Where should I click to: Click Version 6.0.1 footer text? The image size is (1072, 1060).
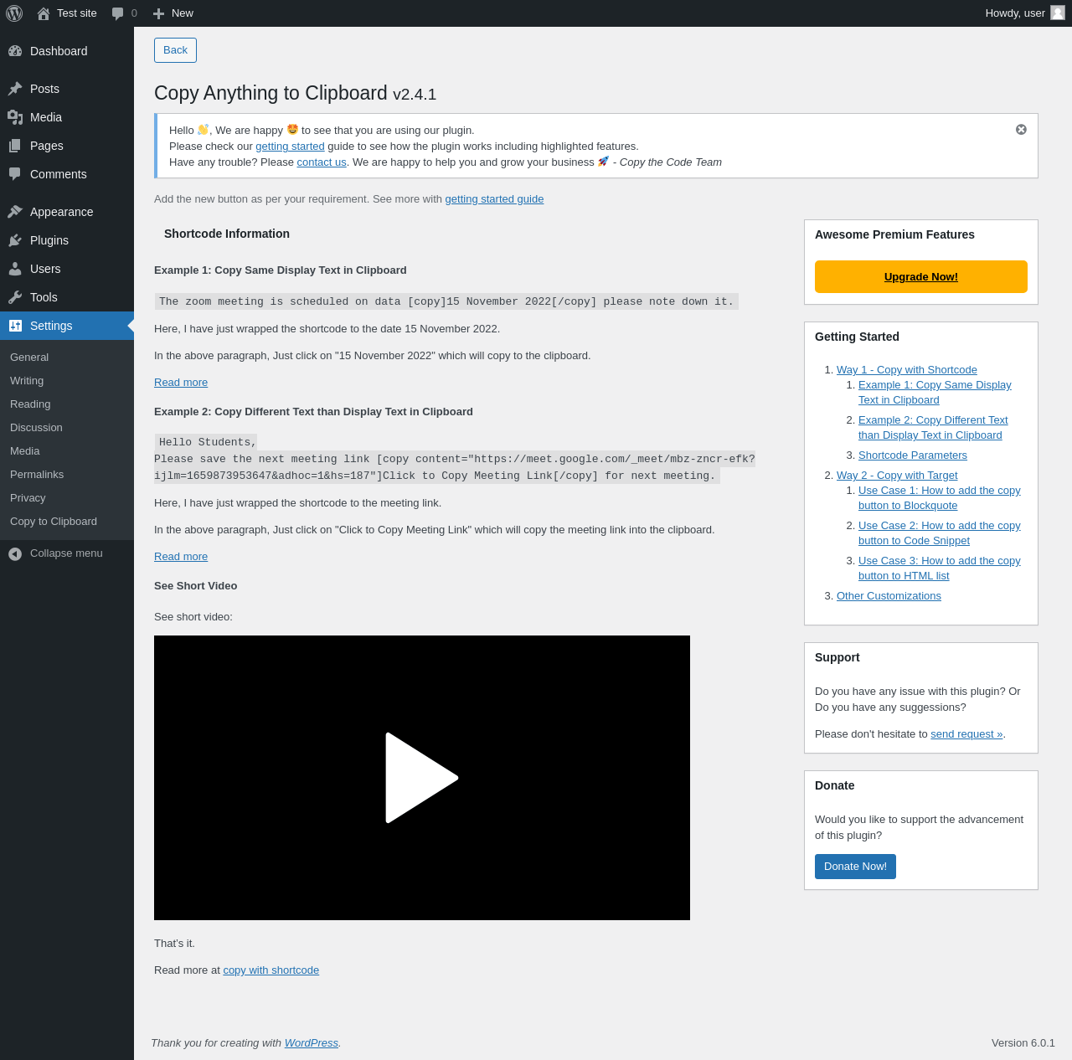pos(1023,1043)
